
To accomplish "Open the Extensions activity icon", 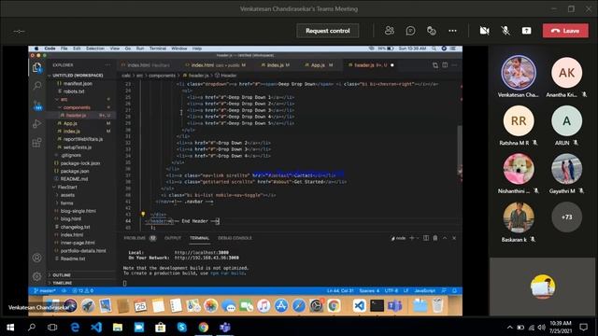I will (37, 143).
